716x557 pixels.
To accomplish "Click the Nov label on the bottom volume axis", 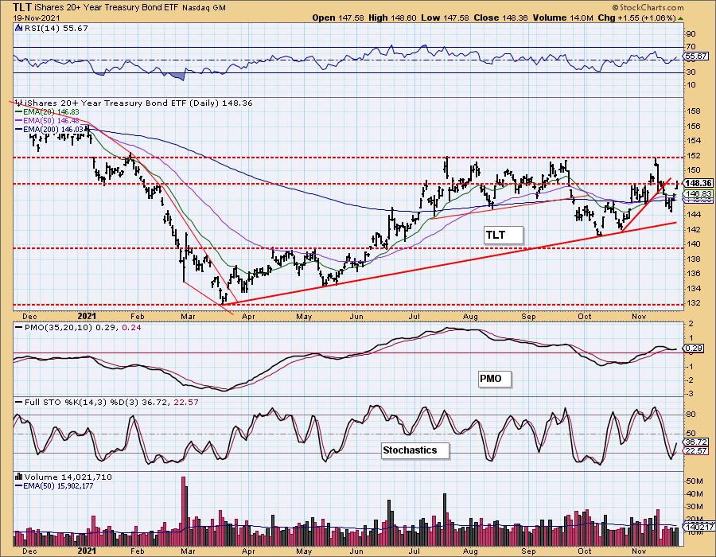I will pyautogui.click(x=639, y=551).
